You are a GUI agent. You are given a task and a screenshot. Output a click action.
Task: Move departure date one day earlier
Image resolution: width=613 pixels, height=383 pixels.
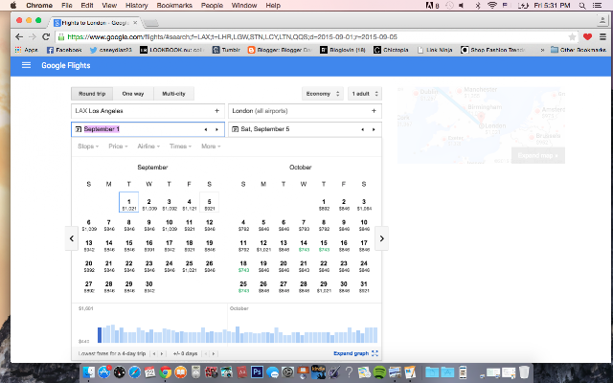[x=206, y=129]
